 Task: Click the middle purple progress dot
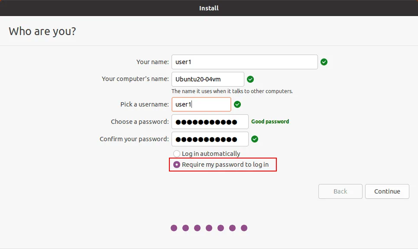[209, 228]
